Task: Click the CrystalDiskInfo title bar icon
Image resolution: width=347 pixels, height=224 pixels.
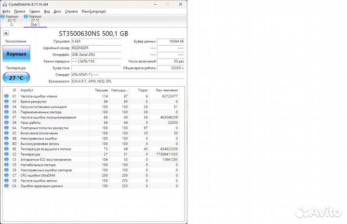Action: point(4,4)
